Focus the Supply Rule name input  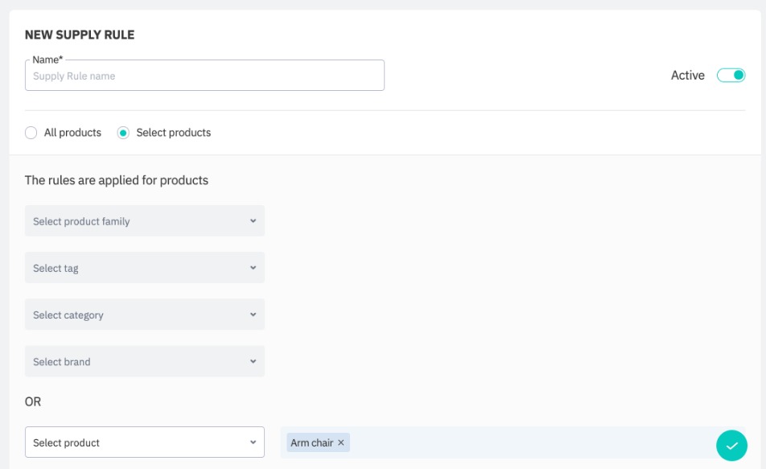204,76
